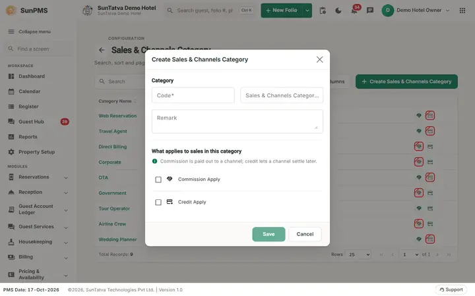Open the chat messages icon
This screenshot has width=475, height=296.
(370, 11)
